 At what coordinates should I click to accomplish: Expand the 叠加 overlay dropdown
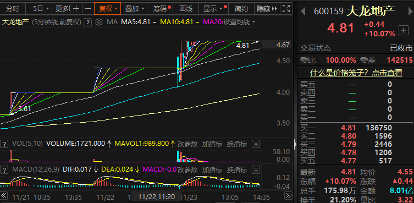[134, 9]
